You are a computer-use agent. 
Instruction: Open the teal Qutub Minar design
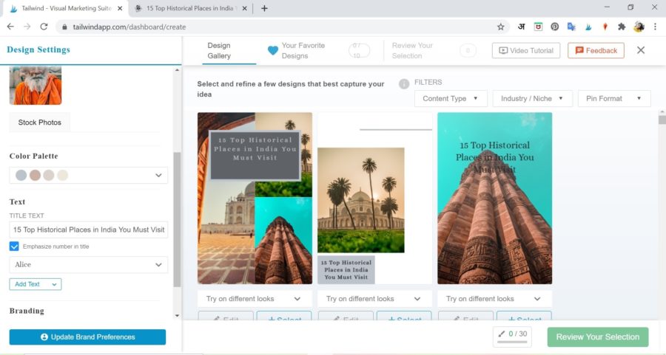pos(495,199)
